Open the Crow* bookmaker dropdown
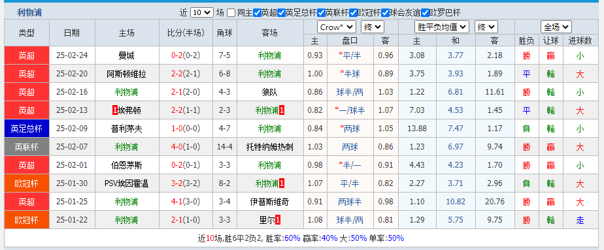The height and width of the screenshot is (250, 604). click(336, 27)
